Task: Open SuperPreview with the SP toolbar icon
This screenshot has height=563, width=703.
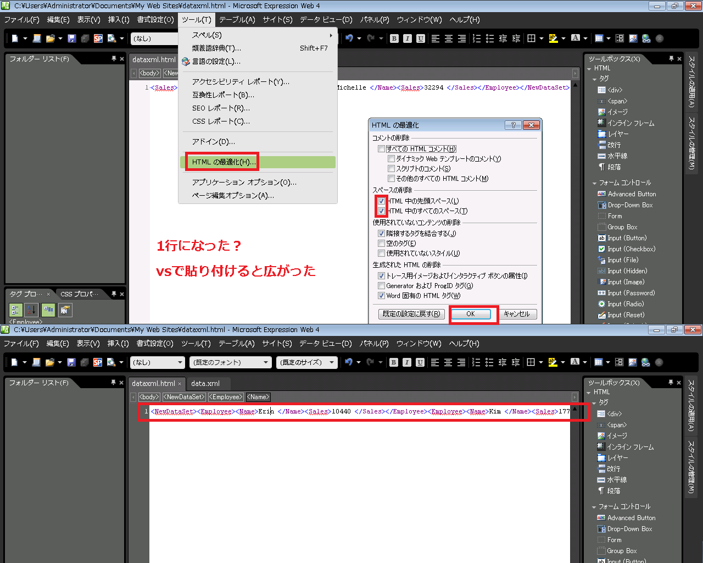Action: 98,38
